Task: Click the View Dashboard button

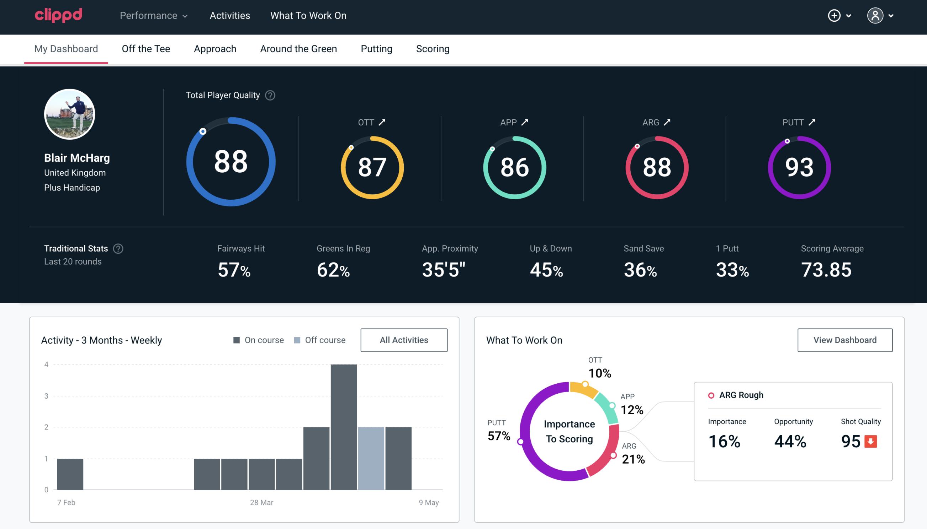Action: (x=845, y=340)
